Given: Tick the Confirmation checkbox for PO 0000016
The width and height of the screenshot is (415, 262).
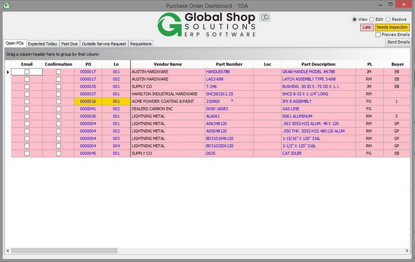Looking at the screenshot, I should pos(58,101).
